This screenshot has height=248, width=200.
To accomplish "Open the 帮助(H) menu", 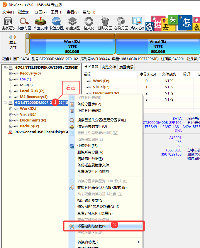I will [x=89, y=12].
